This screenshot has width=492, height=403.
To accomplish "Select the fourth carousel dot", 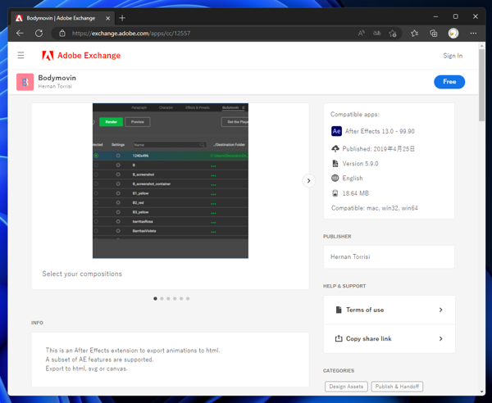I will point(175,299).
